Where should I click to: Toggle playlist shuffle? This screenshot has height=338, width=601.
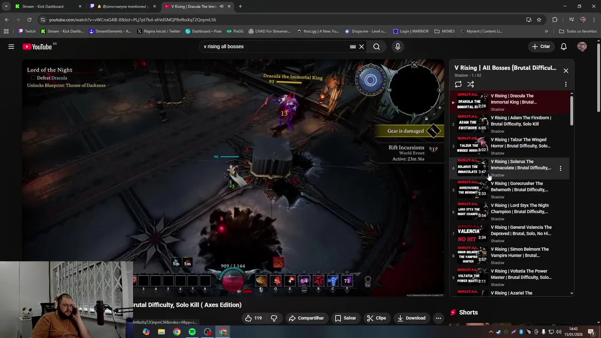tap(471, 84)
